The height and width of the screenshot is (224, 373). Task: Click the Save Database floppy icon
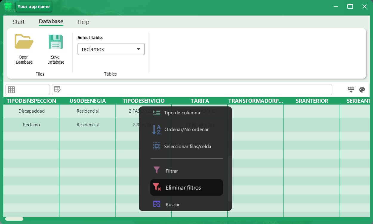tap(56, 42)
